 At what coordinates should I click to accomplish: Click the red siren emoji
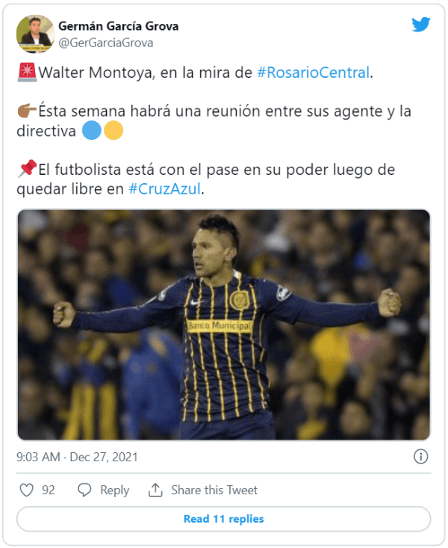click(26, 73)
